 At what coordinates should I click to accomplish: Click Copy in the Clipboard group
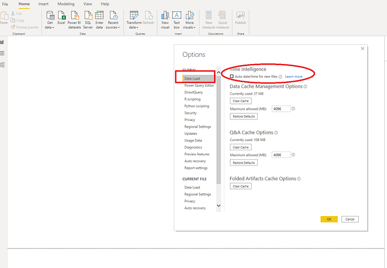coord(18,20)
